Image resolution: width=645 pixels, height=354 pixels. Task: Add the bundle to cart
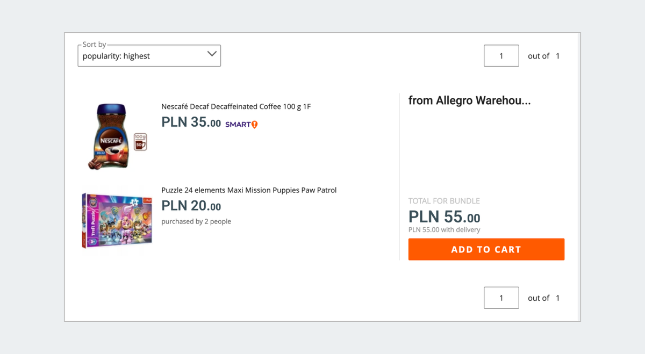point(486,249)
